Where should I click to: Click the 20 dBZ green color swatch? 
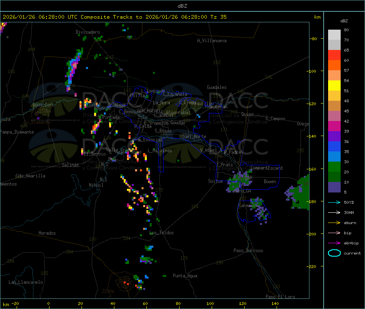[x=334, y=177]
